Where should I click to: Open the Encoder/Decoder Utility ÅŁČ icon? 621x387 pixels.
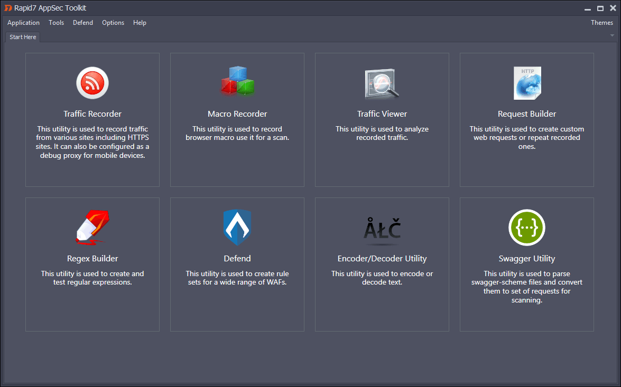[382, 228]
